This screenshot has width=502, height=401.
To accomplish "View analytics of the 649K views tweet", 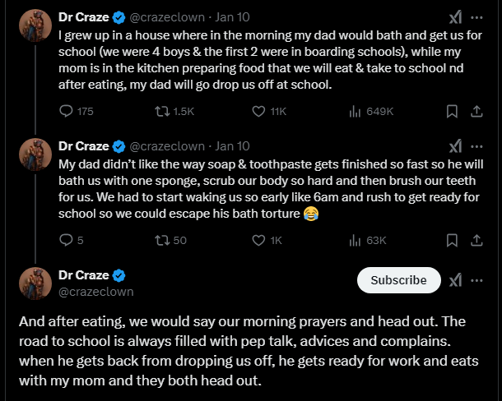I will (x=356, y=111).
